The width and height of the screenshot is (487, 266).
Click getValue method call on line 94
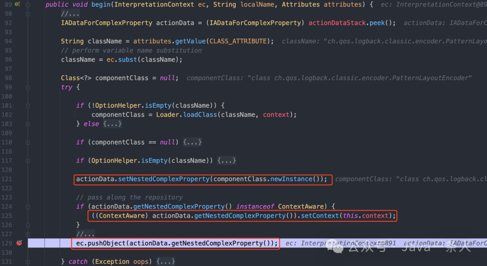[x=190, y=41]
